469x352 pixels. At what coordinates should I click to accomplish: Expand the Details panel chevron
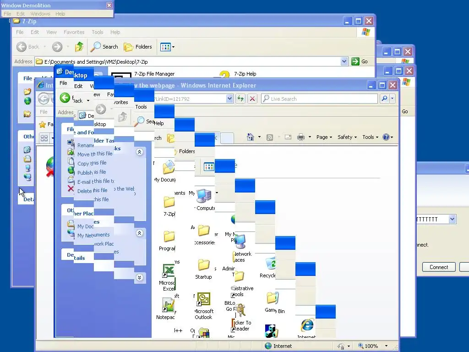click(x=139, y=277)
